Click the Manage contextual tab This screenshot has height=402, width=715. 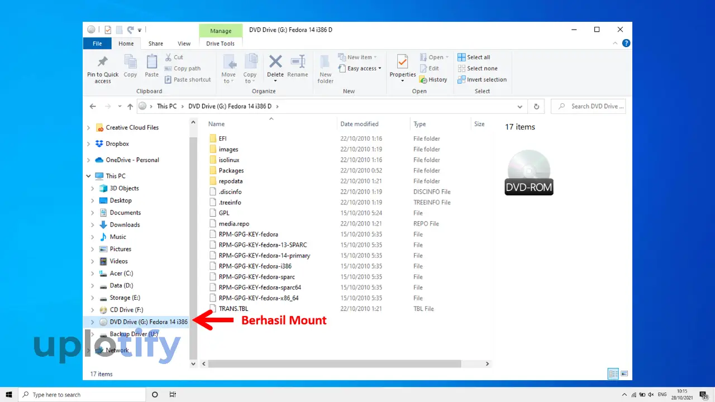click(221, 31)
